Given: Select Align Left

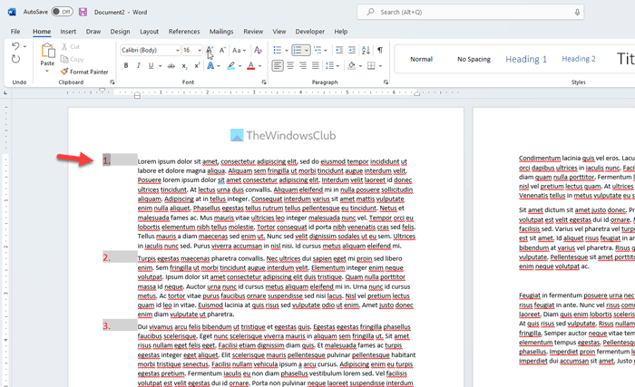Looking at the screenshot, I should pos(278,65).
